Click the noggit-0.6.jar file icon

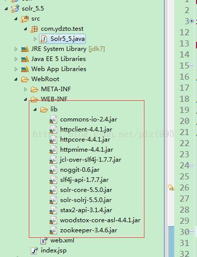coord(53,170)
